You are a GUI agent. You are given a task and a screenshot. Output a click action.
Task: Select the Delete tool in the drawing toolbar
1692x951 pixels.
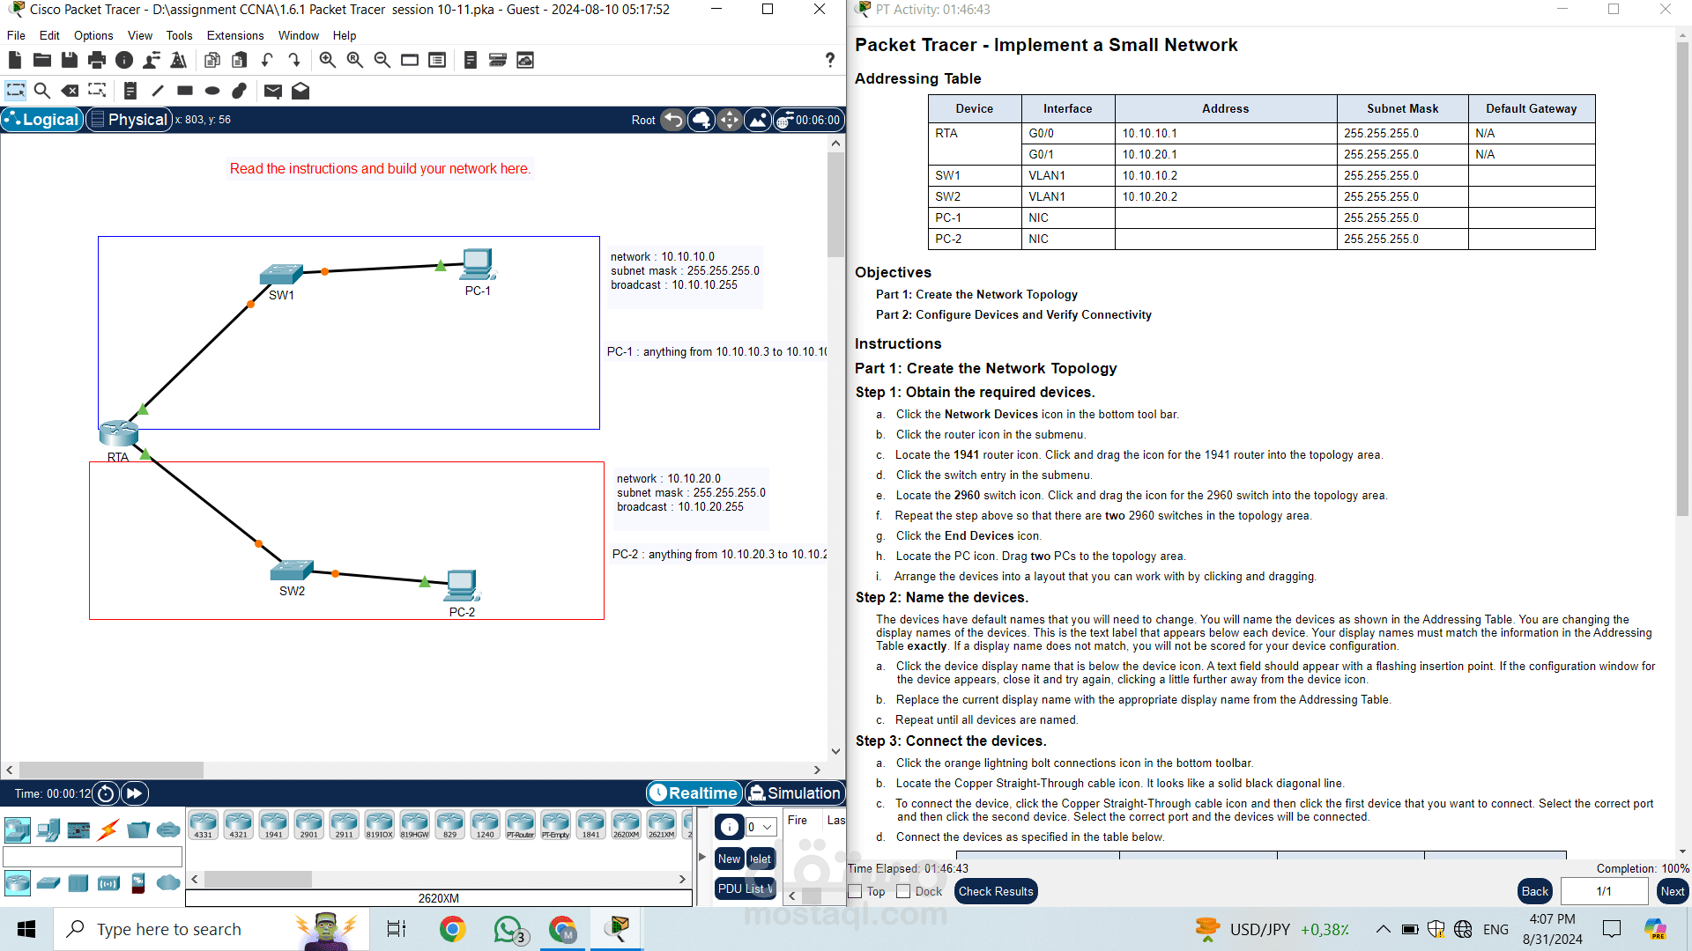70,91
